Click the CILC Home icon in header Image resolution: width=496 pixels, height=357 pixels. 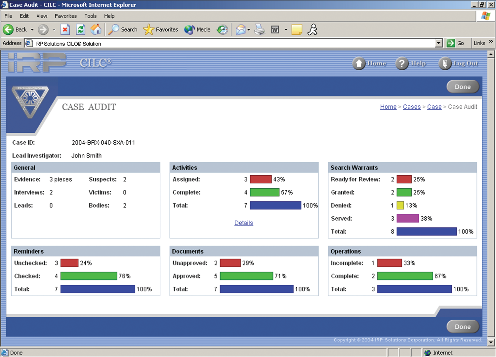click(359, 63)
